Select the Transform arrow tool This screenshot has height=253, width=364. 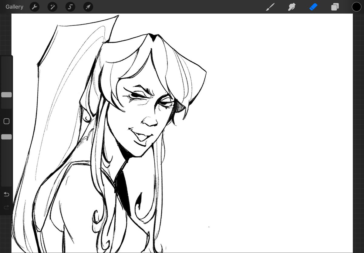click(88, 7)
